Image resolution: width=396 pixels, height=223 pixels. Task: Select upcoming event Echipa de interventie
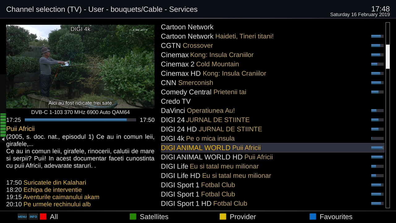(x=44, y=190)
